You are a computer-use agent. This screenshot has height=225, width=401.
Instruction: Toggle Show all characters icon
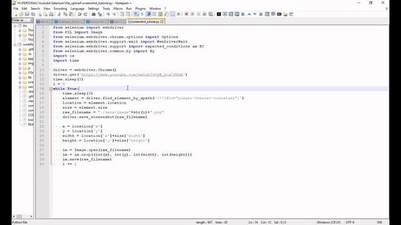coord(142,14)
